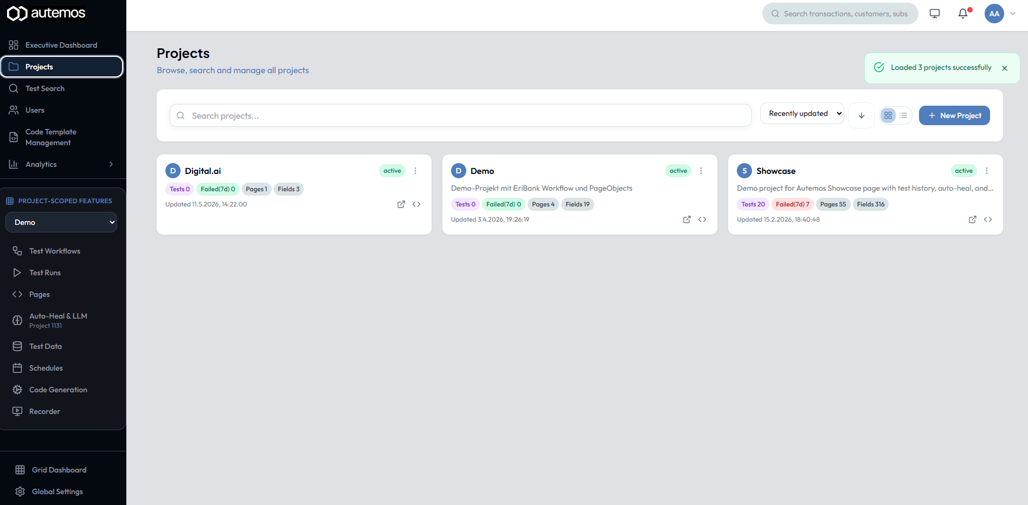
Task: Expand the Analytics submenu chevron
Action: point(111,164)
